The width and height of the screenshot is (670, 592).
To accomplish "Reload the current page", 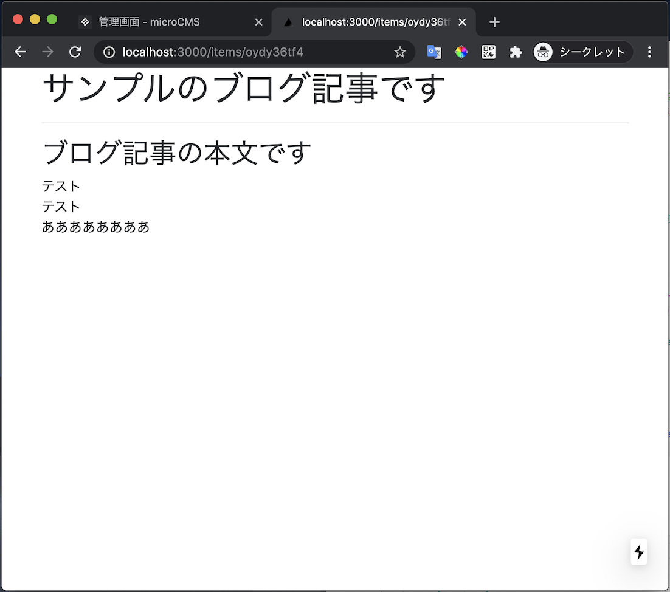I will [75, 52].
